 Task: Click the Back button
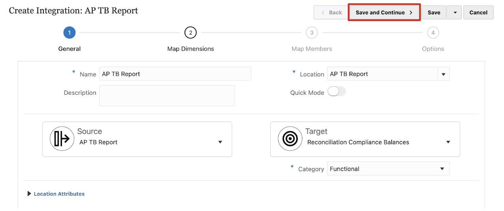[330, 13]
